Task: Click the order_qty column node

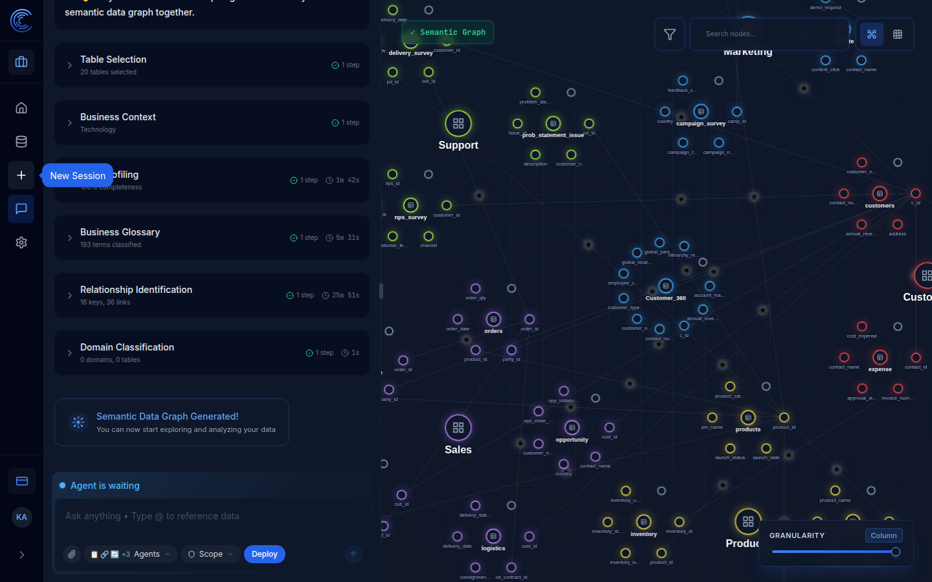Action: click(x=476, y=288)
